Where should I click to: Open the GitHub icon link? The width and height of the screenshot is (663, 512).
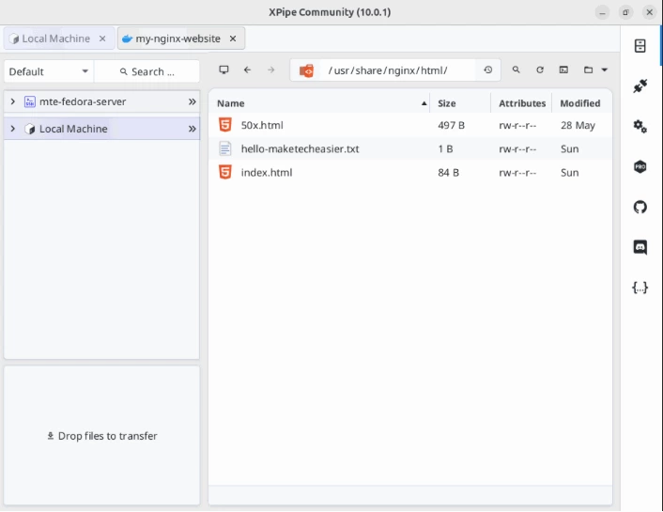(x=640, y=207)
